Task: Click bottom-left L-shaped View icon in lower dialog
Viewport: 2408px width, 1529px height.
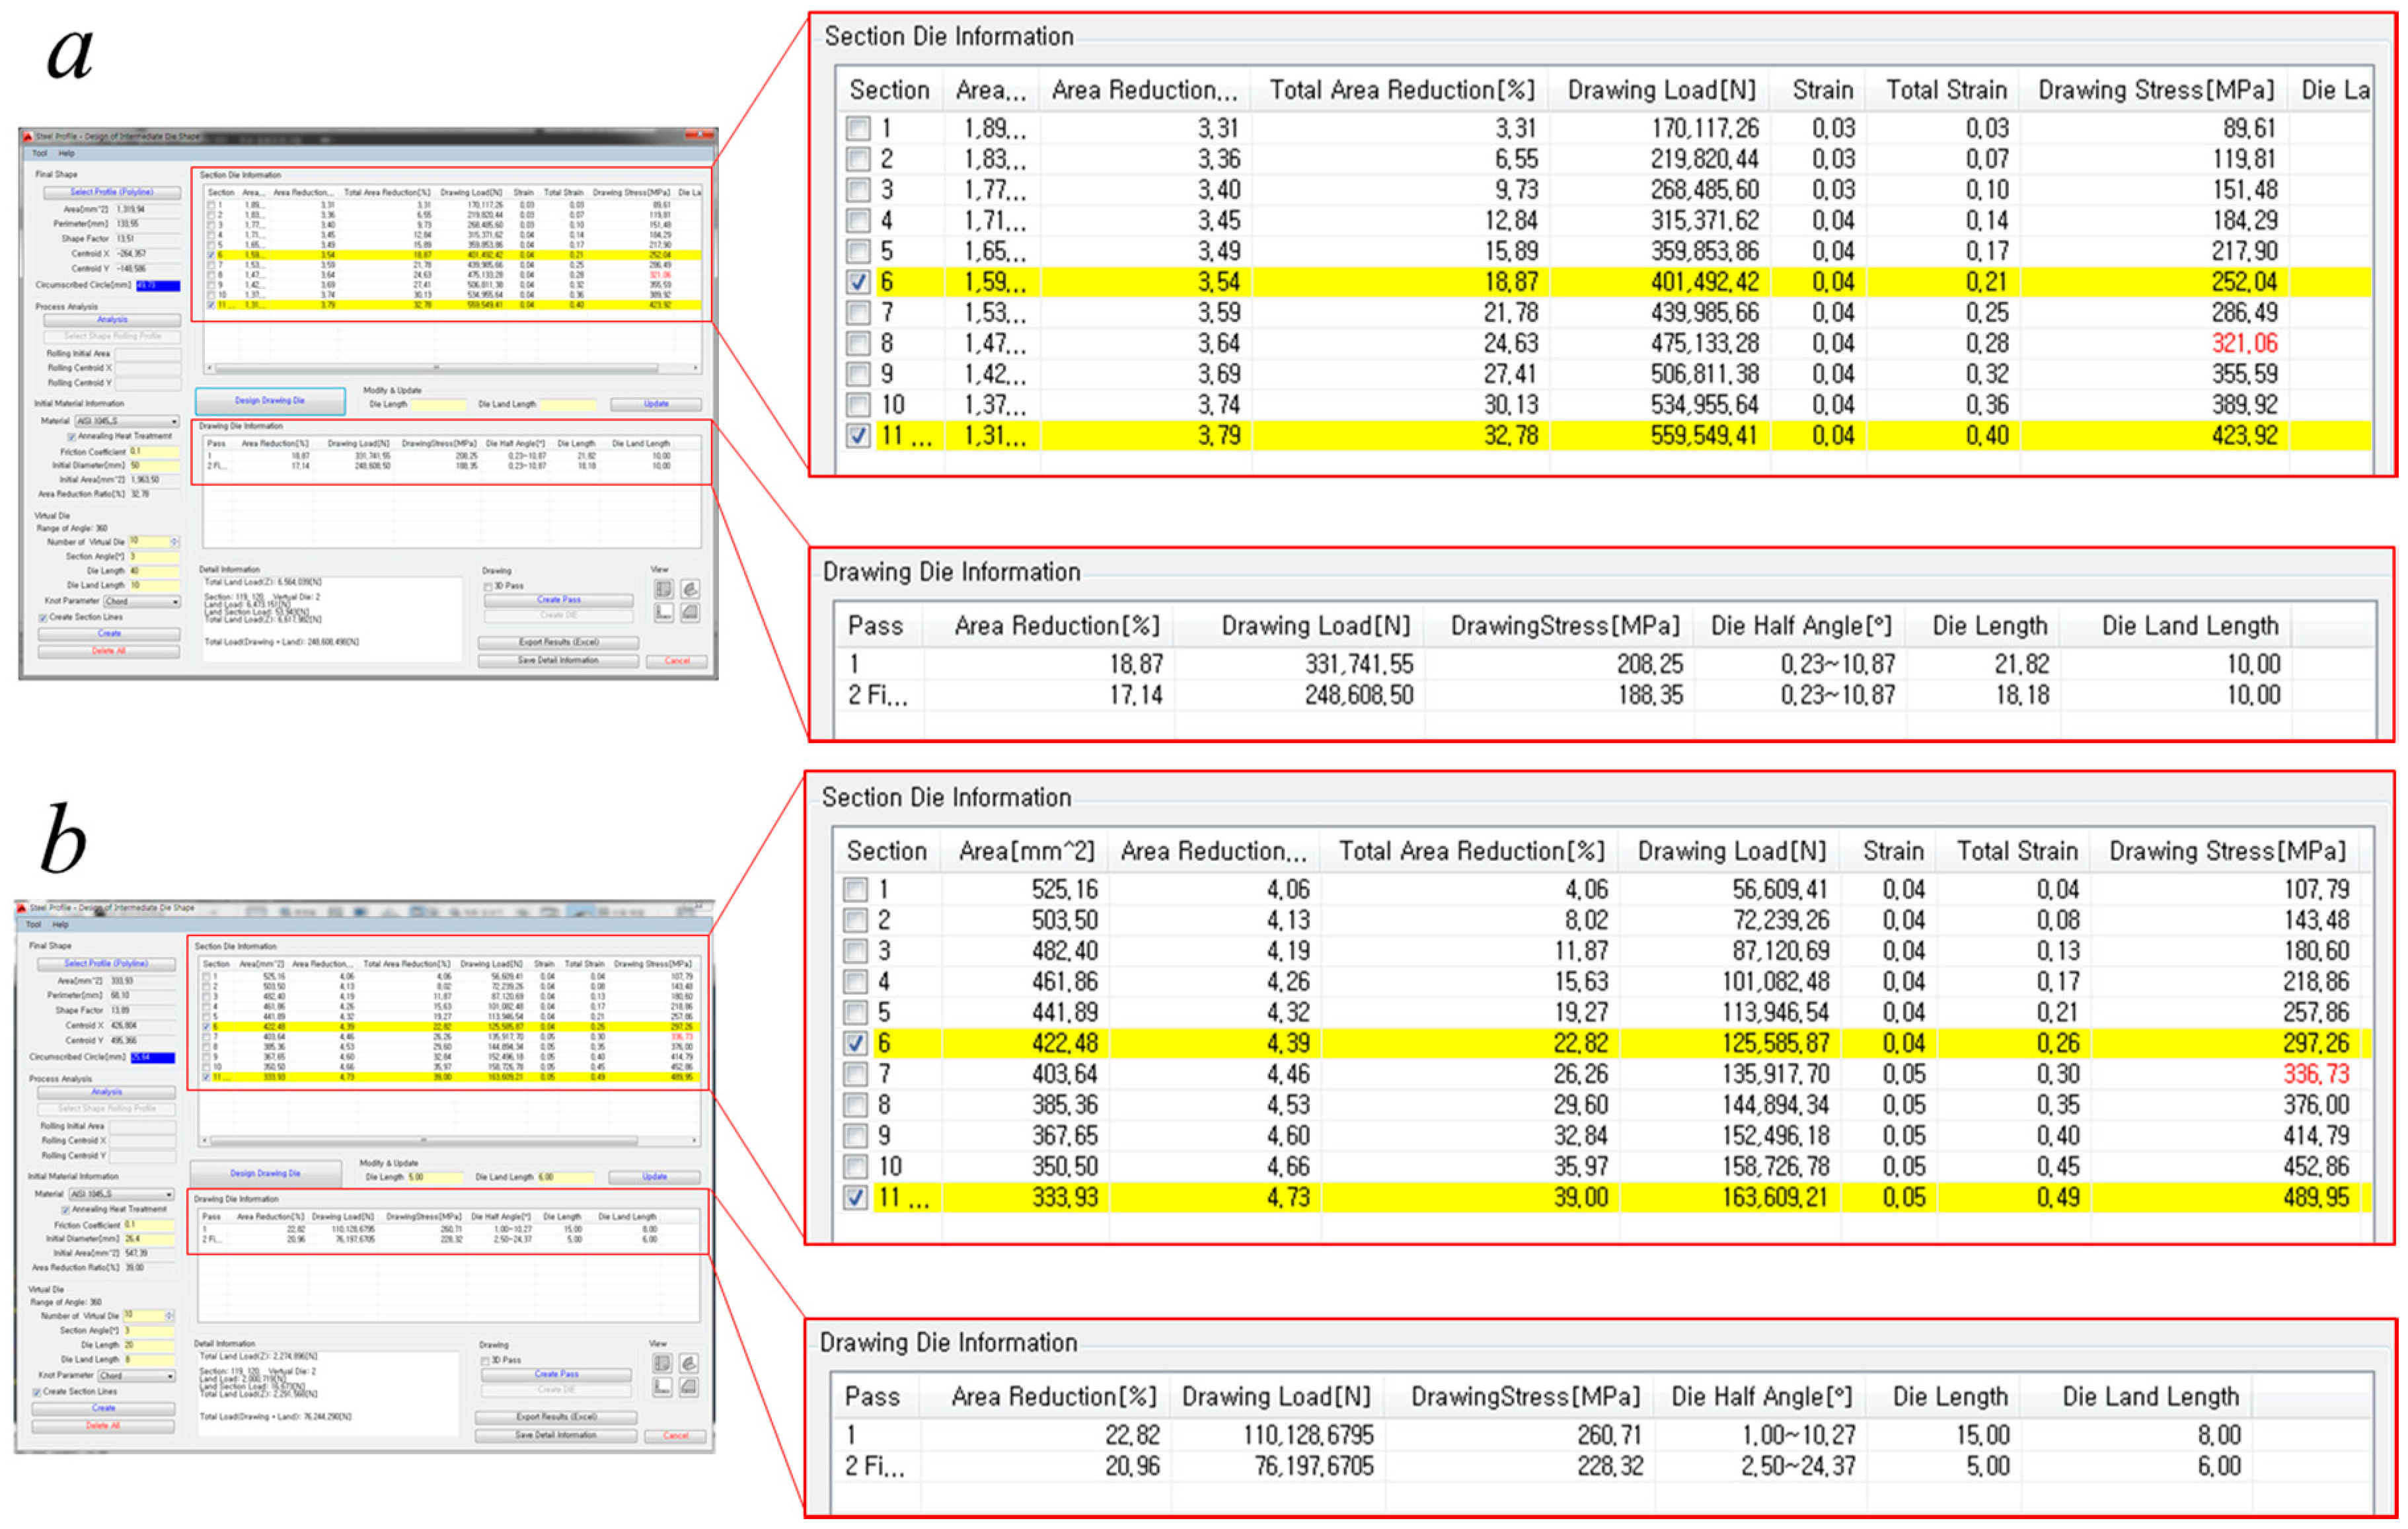Action: (x=662, y=1387)
